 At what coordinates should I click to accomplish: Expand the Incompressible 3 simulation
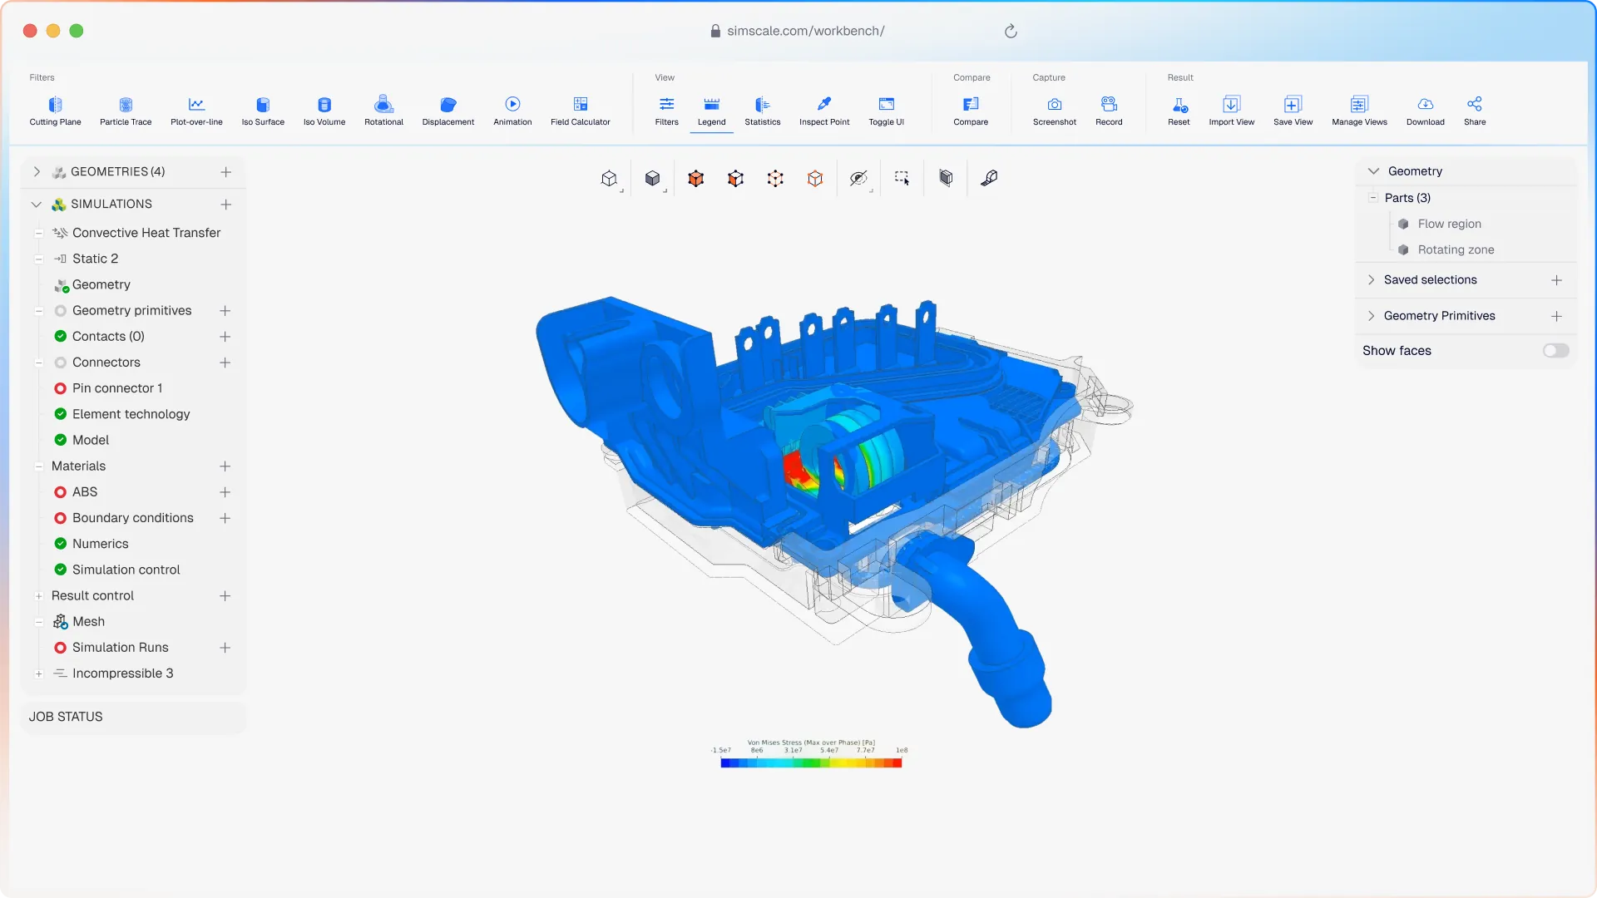[x=39, y=673]
